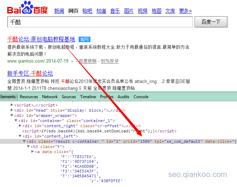The height and width of the screenshot is (187, 237).
Task: Select the script line with bds.base64.setDomLoad
Action: pos(99,131)
